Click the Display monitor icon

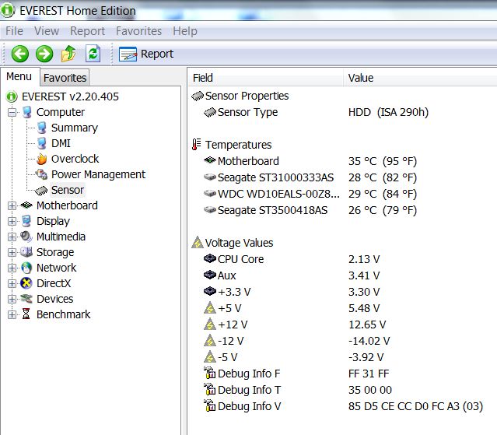[26, 221]
